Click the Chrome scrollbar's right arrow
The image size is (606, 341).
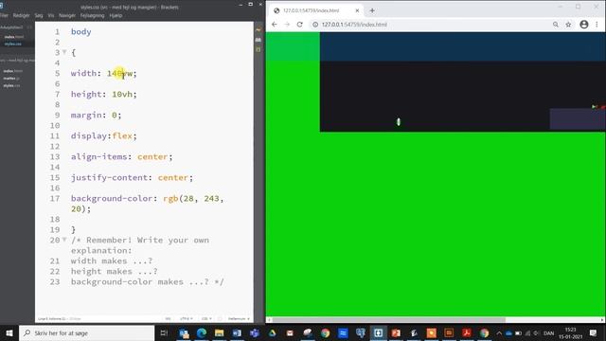[x=602, y=320]
